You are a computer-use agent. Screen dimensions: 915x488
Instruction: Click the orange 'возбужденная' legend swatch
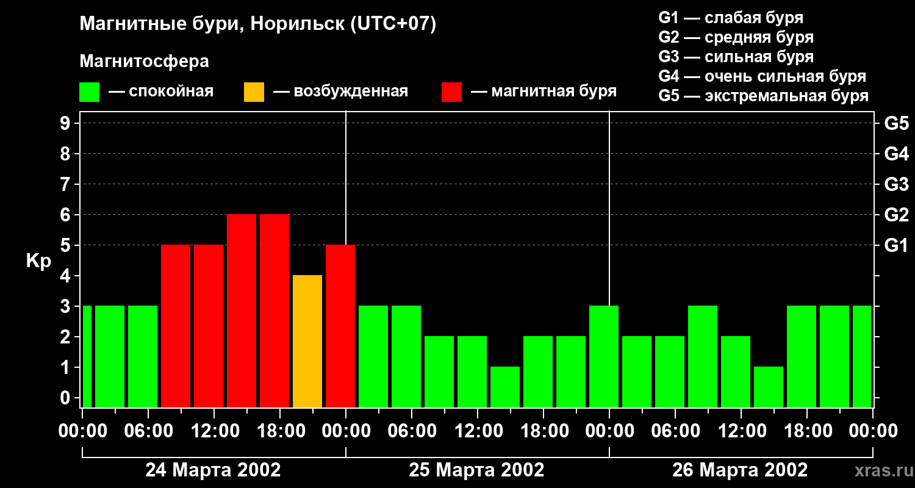click(x=254, y=92)
